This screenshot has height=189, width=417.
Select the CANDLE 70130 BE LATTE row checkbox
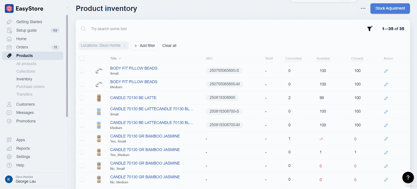[x=82, y=98]
